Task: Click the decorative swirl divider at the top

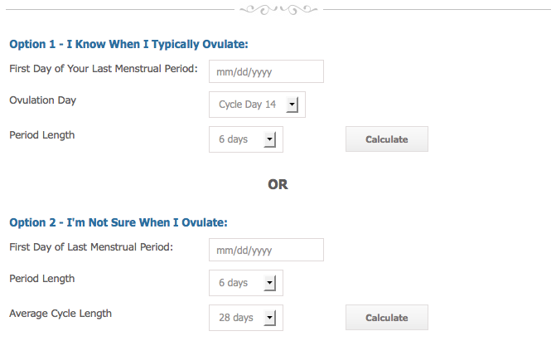Action: 278,10
